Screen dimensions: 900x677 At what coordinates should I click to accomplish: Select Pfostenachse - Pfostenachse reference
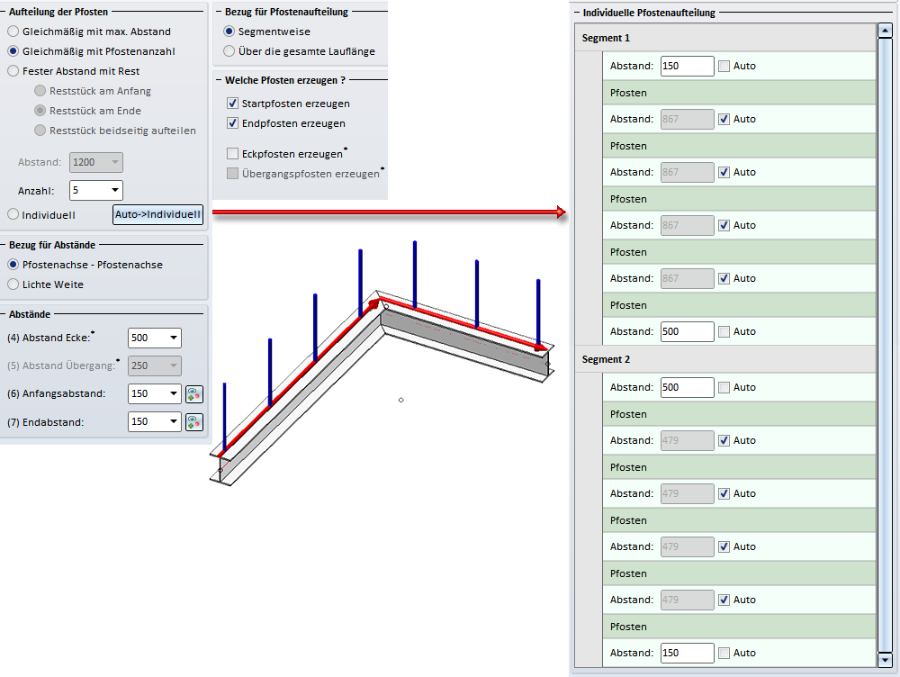click(x=13, y=265)
